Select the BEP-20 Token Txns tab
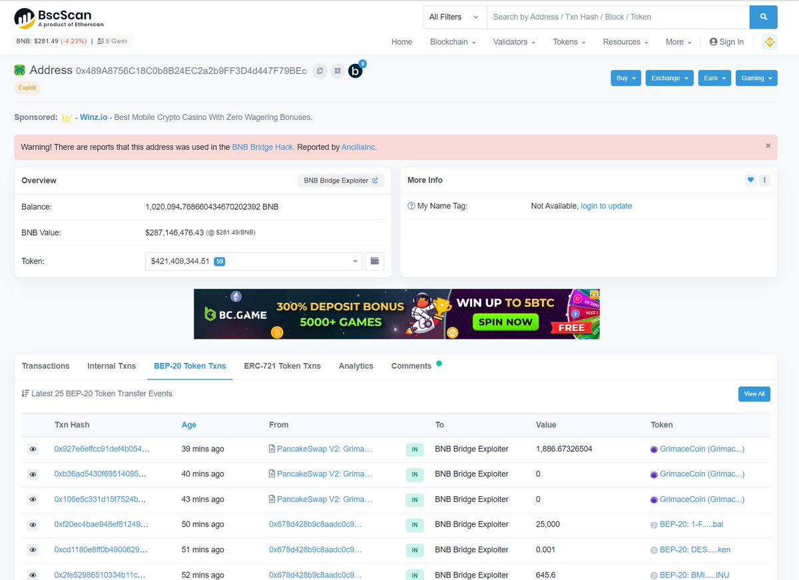 [190, 366]
